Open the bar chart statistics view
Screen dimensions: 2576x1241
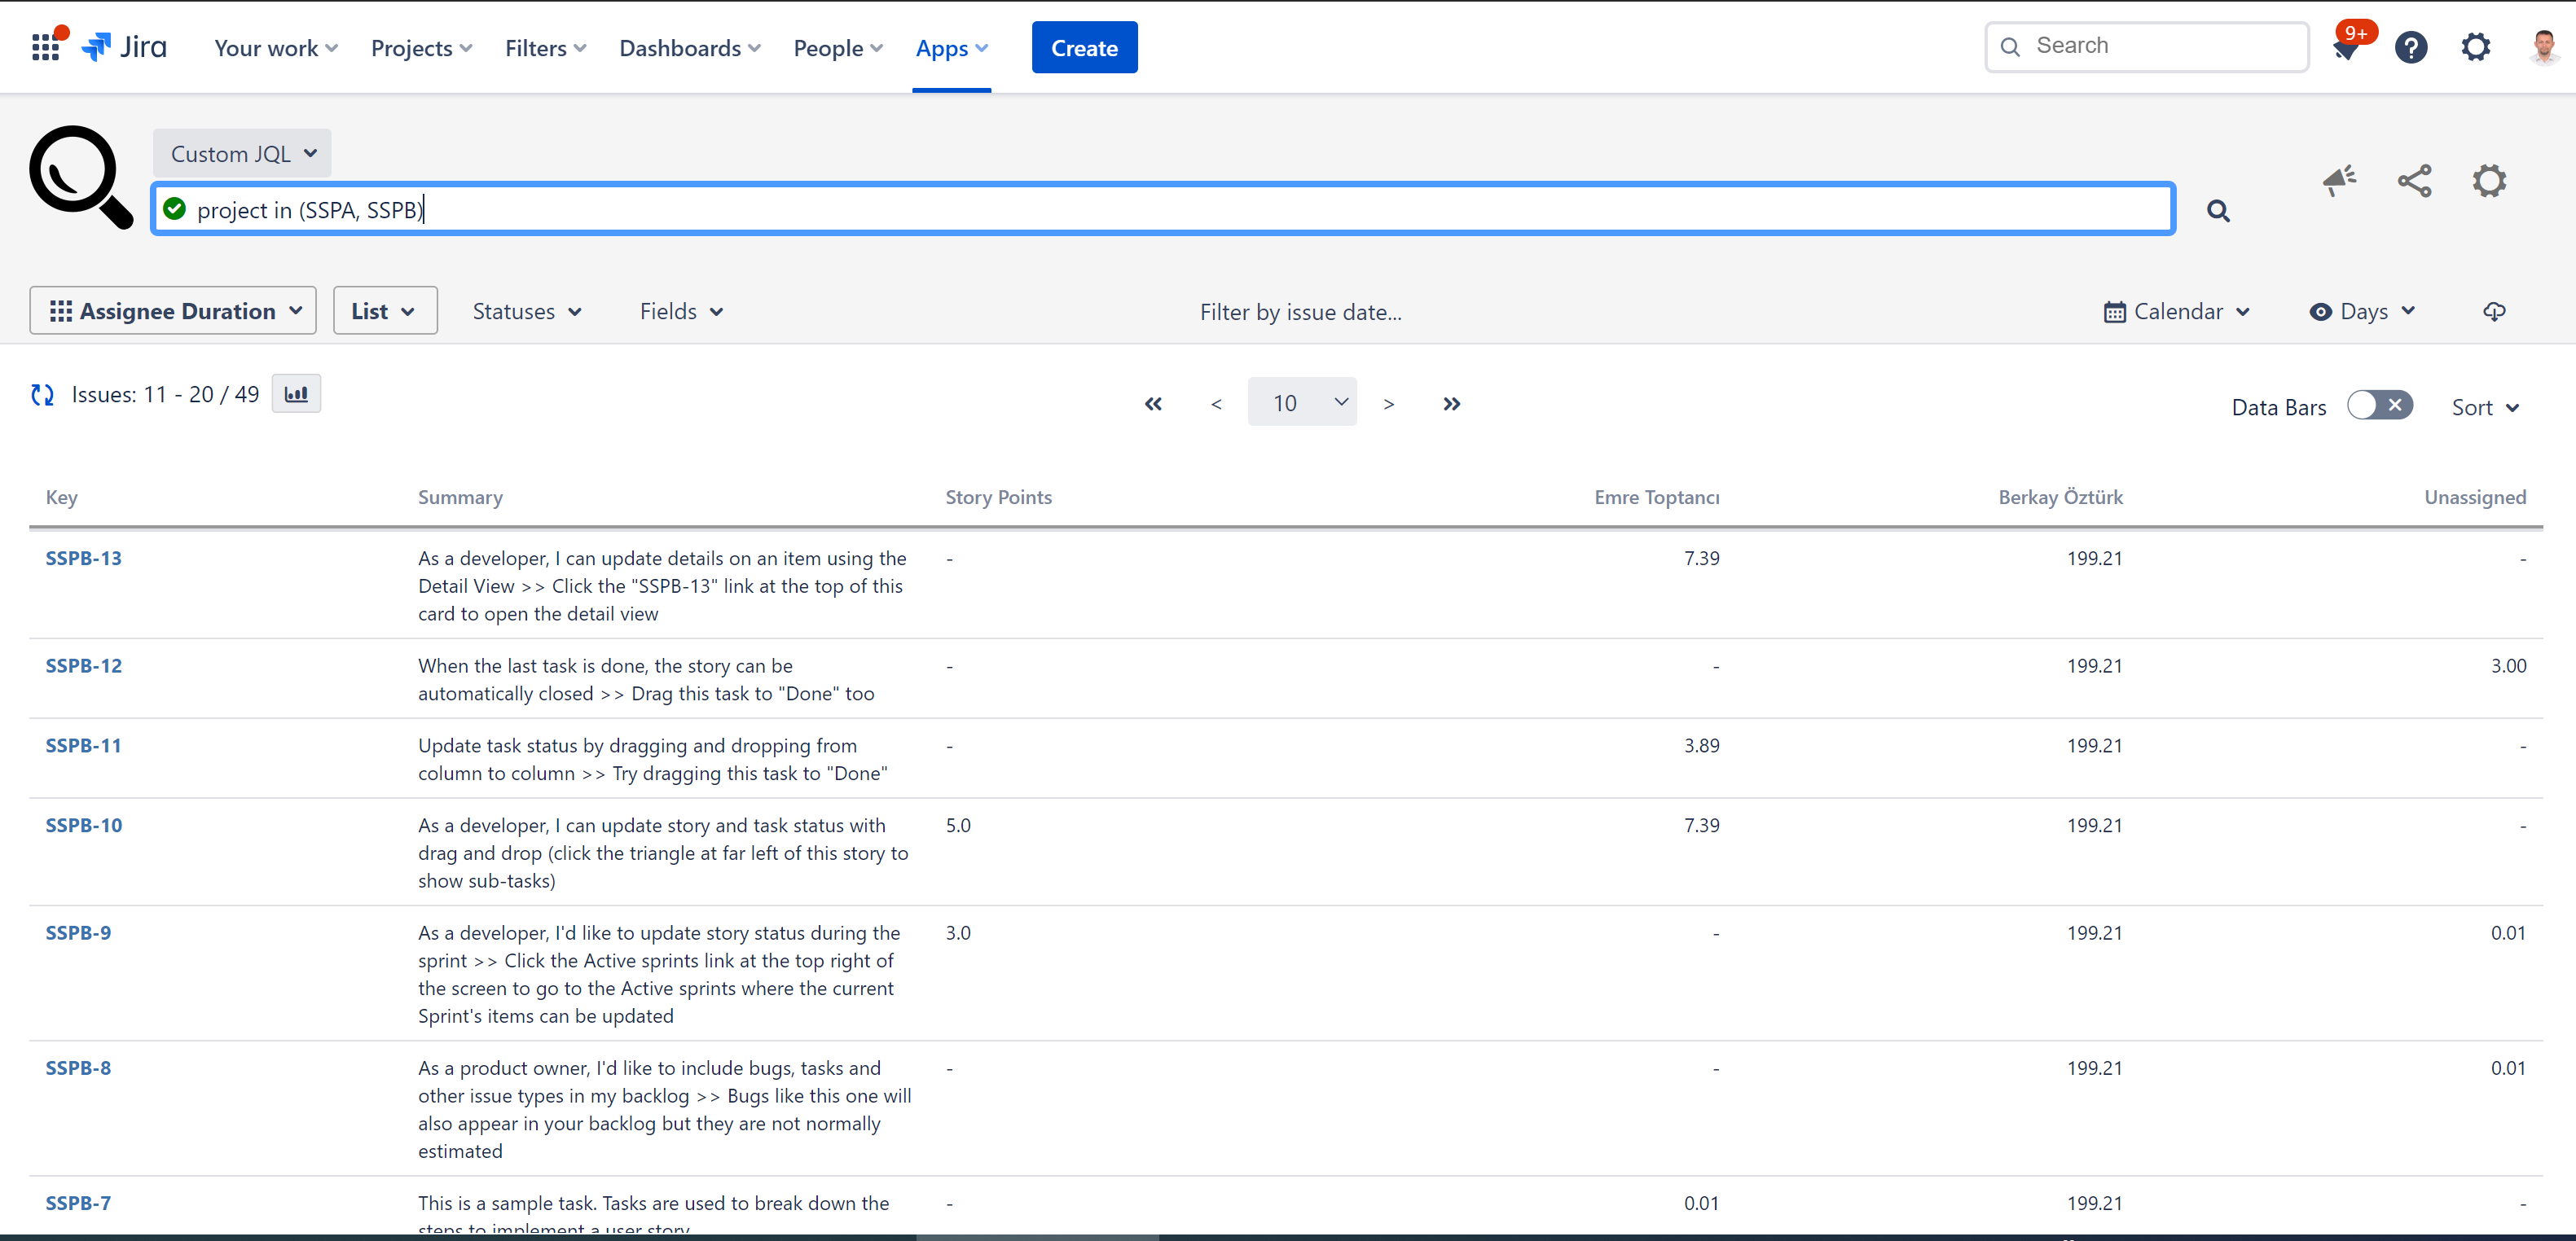pyautogui.click(x=296, y=392)
